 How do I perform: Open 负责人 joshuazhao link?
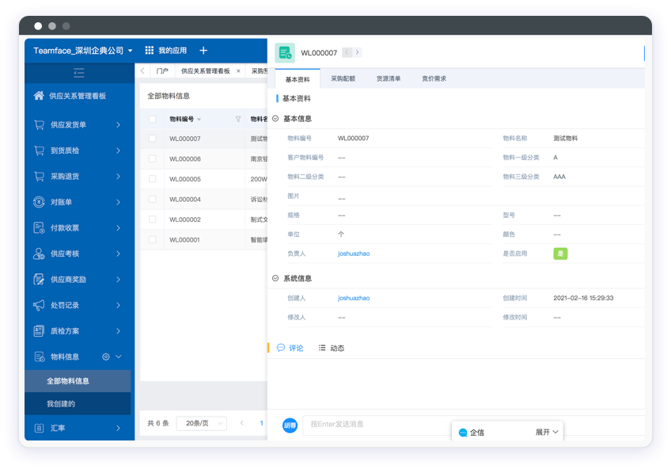pos(354,254)
